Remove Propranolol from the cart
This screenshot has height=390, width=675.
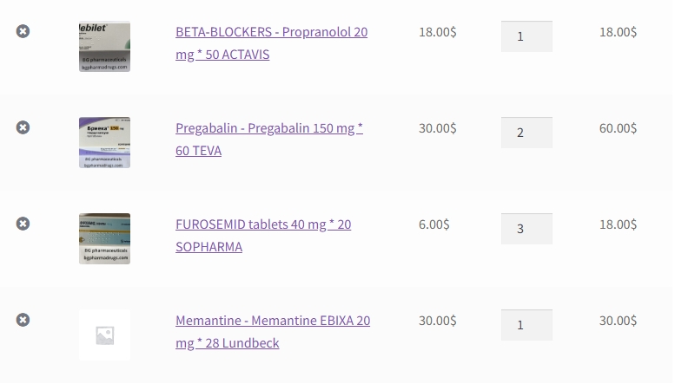(23, 31)
